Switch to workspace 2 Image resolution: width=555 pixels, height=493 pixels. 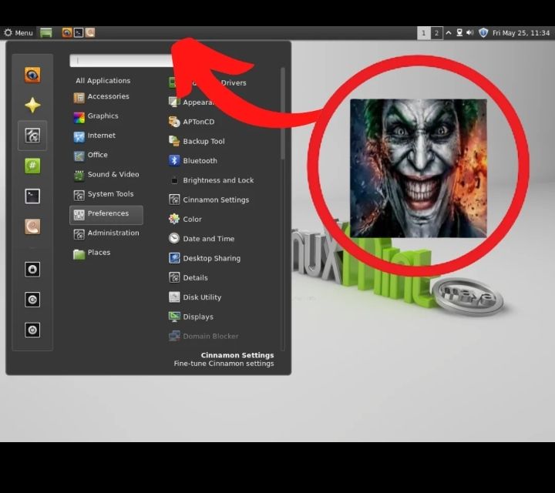(x=436, y=33)
